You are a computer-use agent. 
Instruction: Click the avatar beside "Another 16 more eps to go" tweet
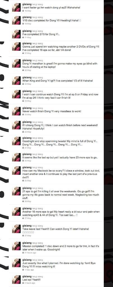[x=16, y=211]
